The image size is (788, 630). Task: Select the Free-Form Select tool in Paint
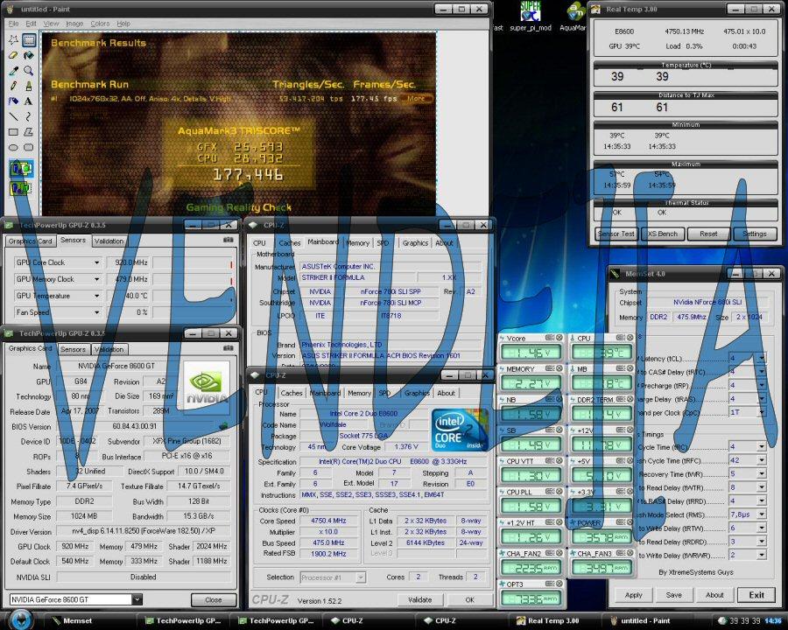coord(13,39)
